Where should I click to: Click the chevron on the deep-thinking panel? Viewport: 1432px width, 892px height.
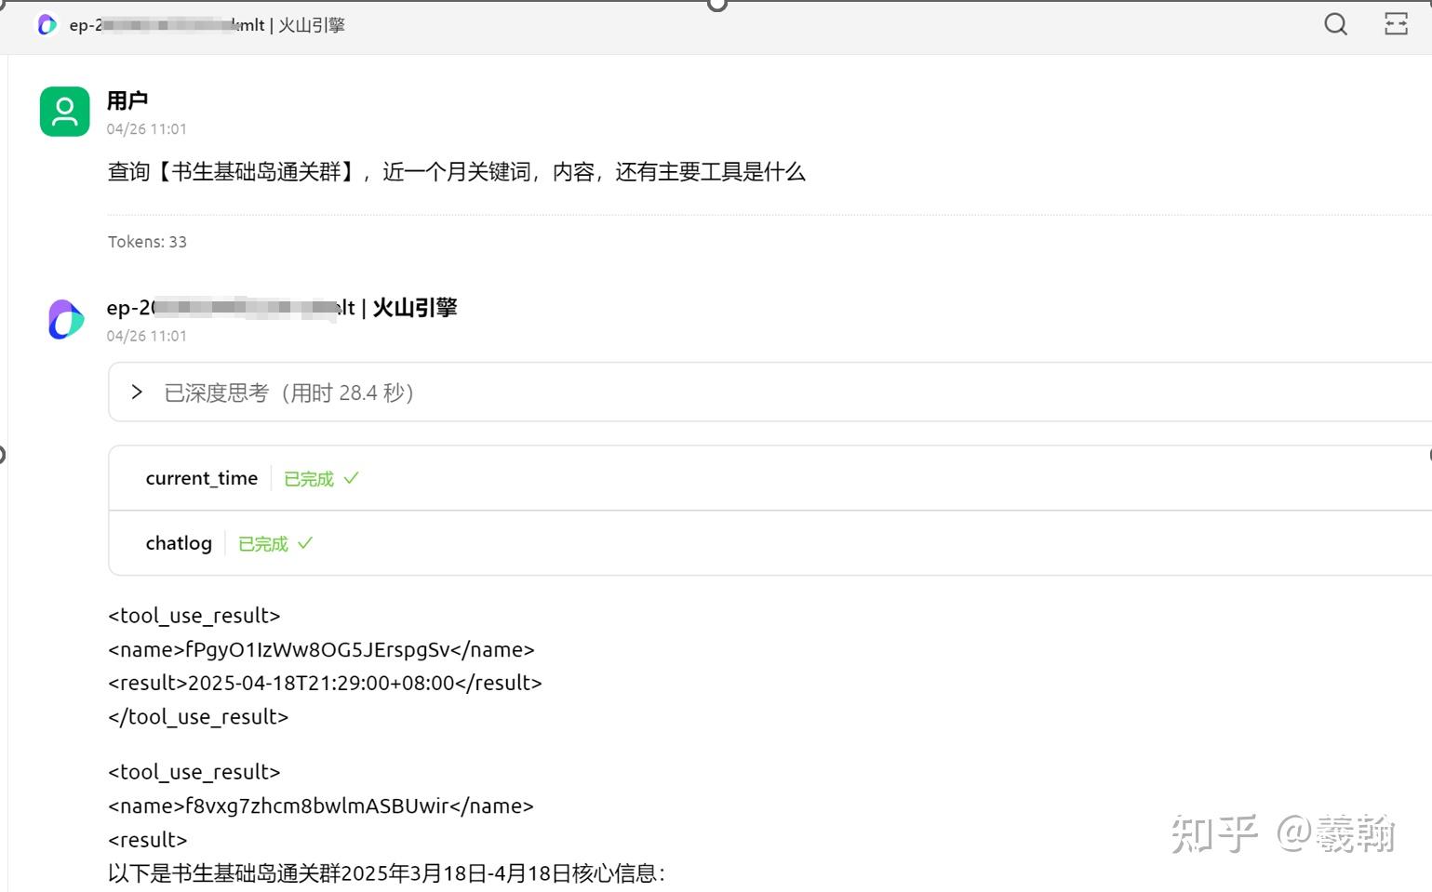[x=137, y=392]
